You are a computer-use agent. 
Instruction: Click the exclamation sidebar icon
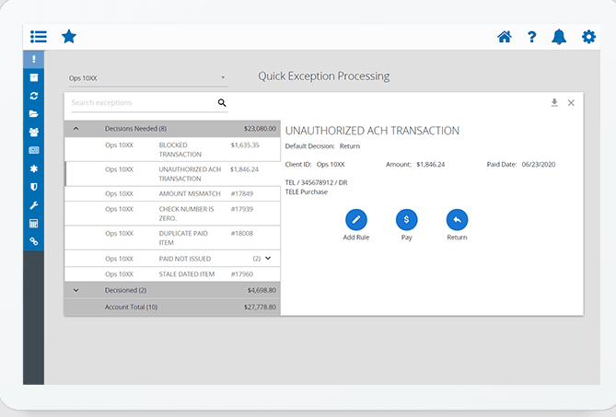tap(34, 60)
